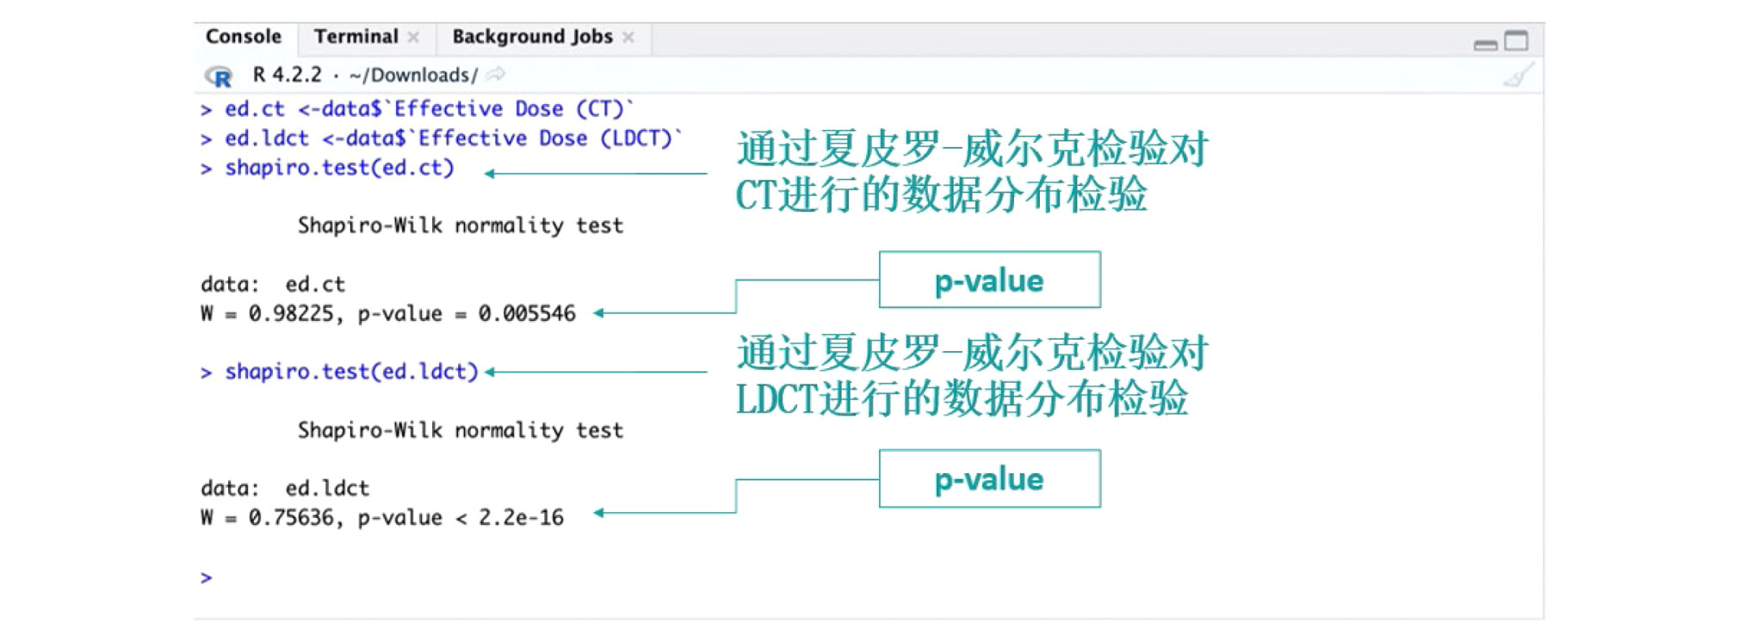Clear the console with the broom icon
The height and width of the screenshot is (641, 1739).
pyautogui.click(x=1518, y=76)
